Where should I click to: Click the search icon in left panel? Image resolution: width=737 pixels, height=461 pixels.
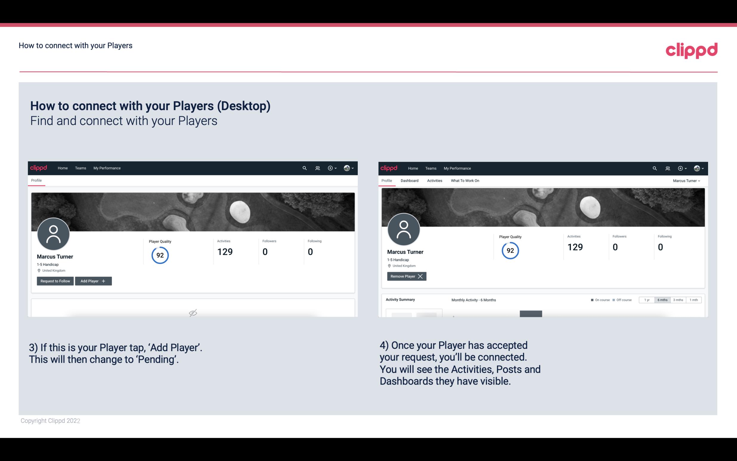click(x=304, y=168)
